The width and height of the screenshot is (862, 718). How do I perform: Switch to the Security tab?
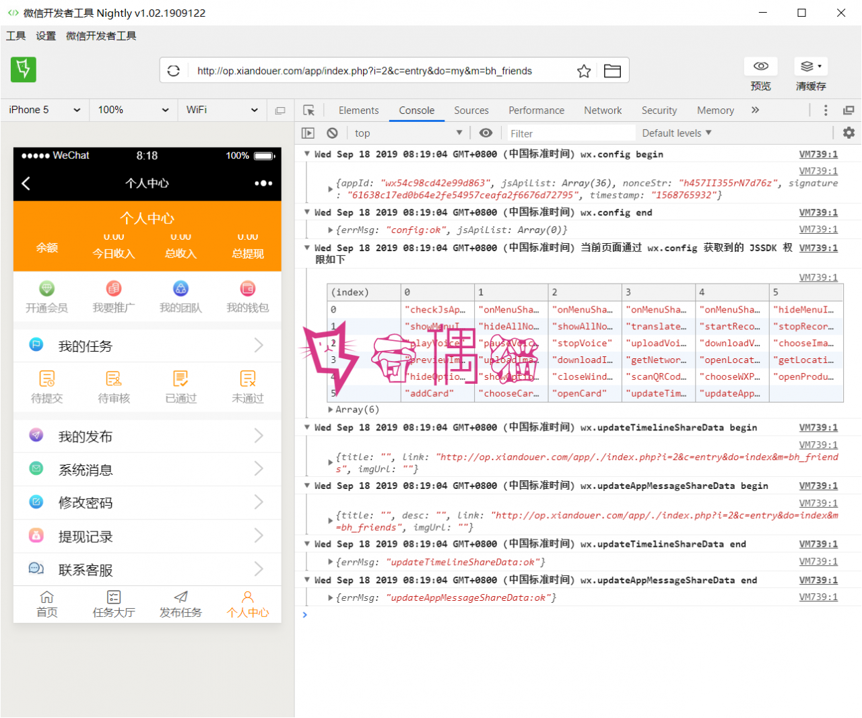tap(659, 110)
